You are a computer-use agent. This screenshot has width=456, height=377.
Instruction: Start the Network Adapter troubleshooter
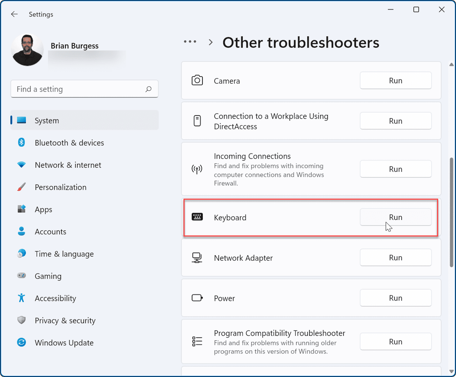tap(395, 258)
